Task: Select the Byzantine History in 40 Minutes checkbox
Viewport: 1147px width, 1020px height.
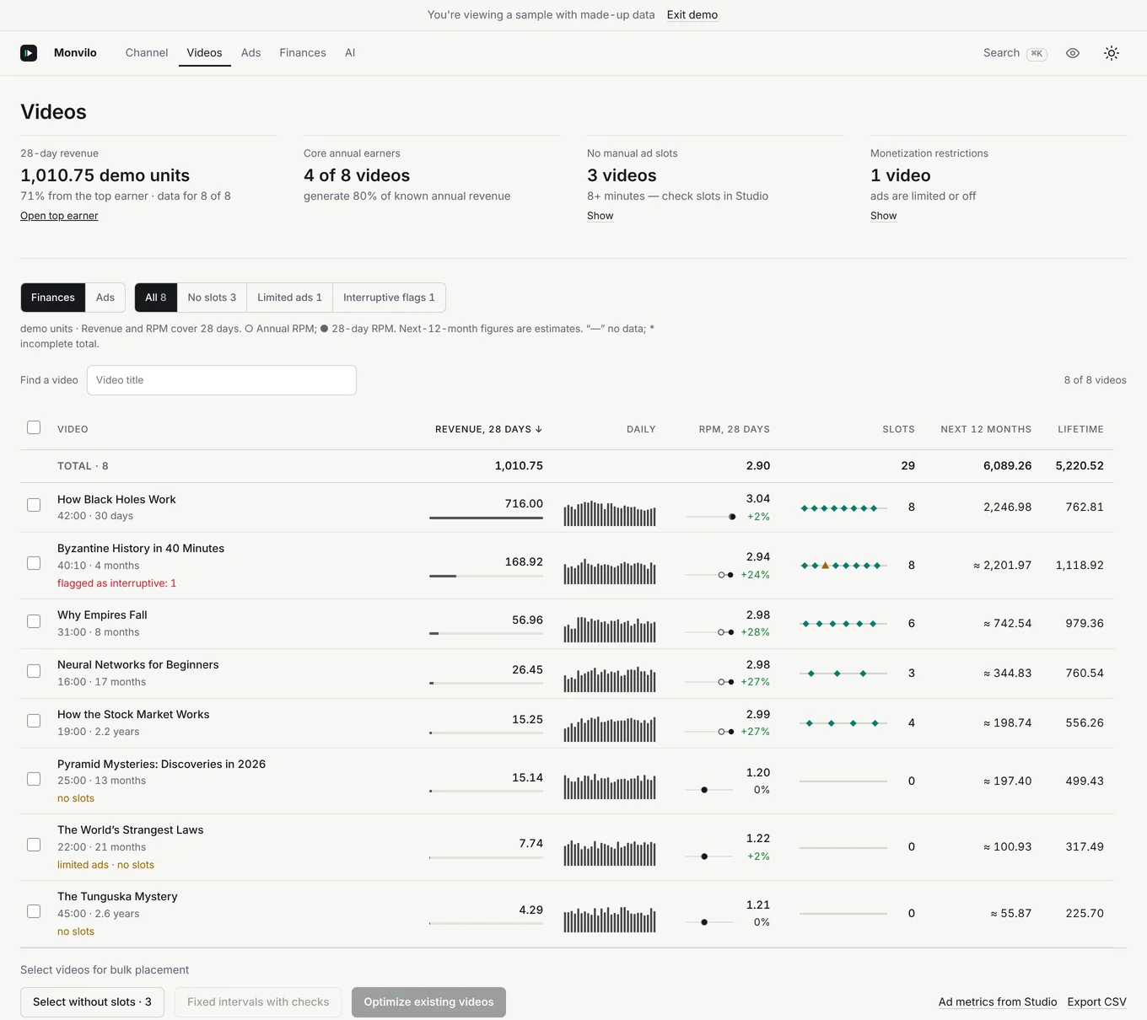Action: [x=34, y=563]
